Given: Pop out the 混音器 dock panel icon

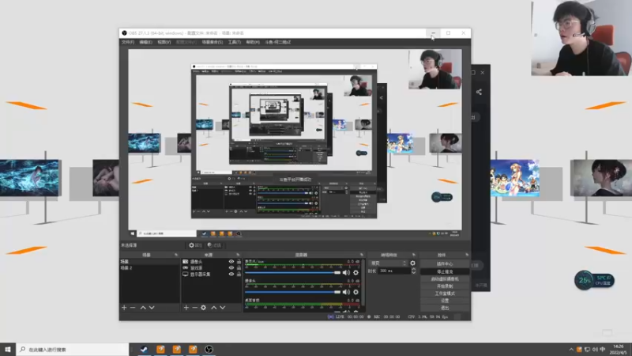Looking at the screenshot, I should 362,255.
